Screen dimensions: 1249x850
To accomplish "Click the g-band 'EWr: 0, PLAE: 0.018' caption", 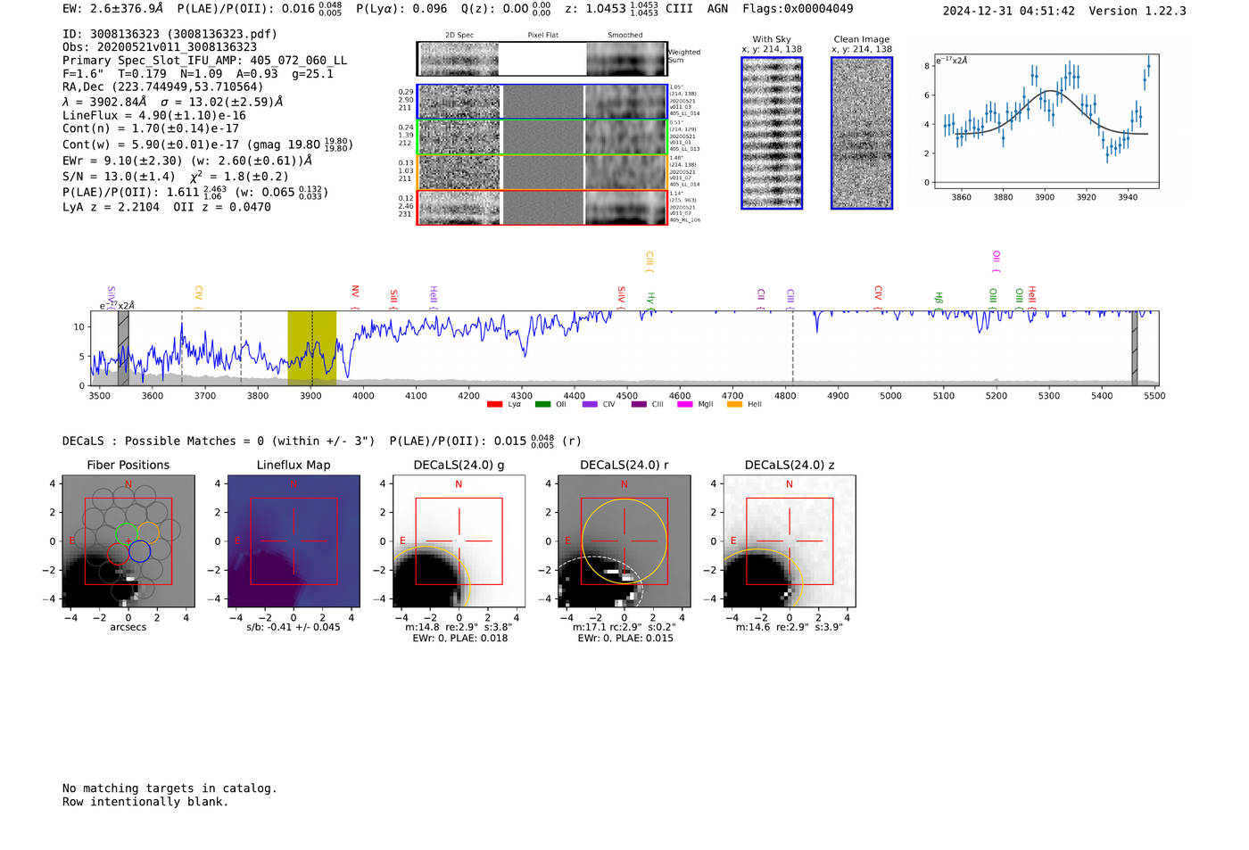I will [x=459, y=639].
